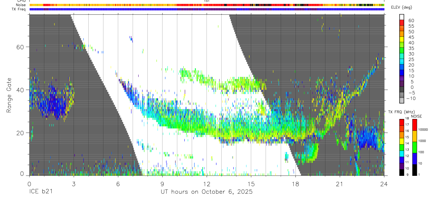Click the x-axis tick label '24'
Image resolution: width=432 pixels, height=199 pixels.
tap(384, 184)
